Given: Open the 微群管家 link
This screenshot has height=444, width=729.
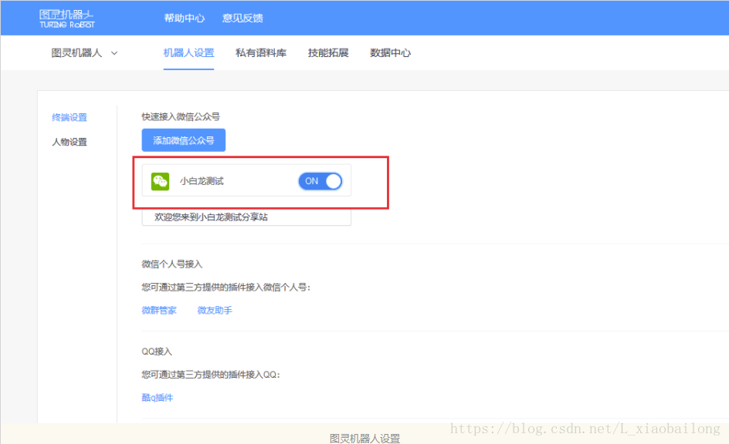Looking at the screenshot, I should [x=159, y=311].
